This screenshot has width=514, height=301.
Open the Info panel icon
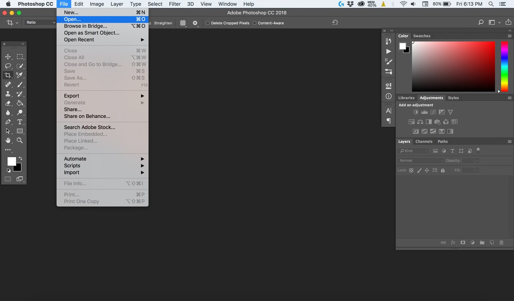tap(388, 96)
